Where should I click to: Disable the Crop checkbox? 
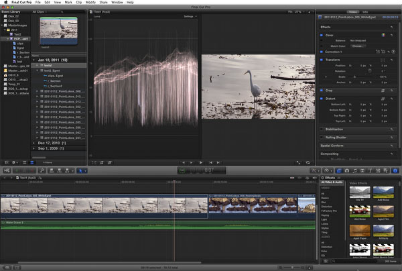click(321, 91)
